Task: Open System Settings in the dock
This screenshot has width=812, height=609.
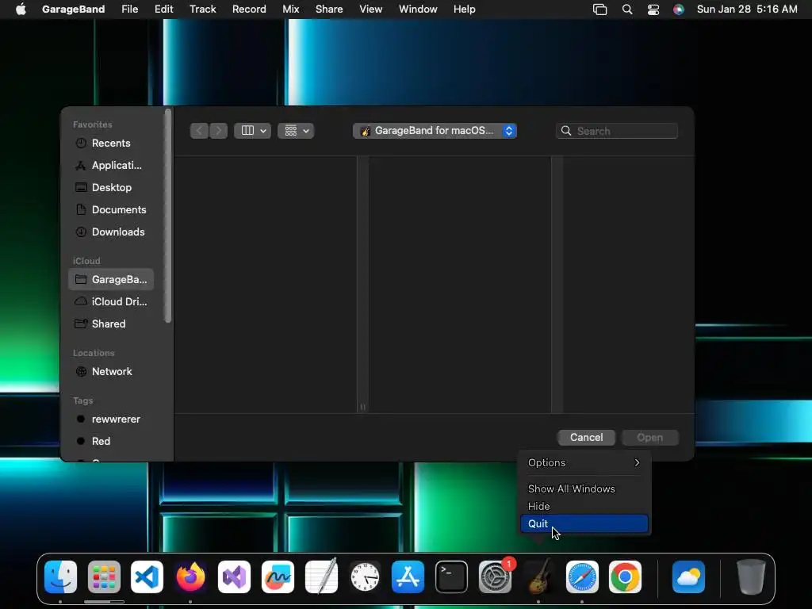Action: click(495, 577)
